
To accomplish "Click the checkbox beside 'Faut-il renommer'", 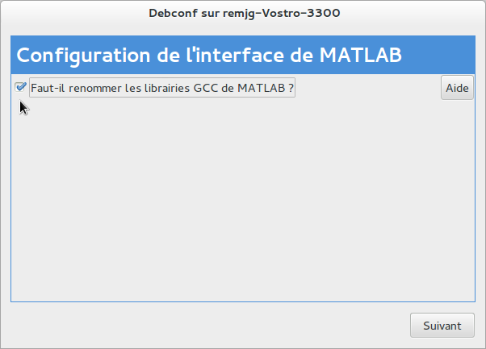I will pyautogui.click(x=21, y=87).
